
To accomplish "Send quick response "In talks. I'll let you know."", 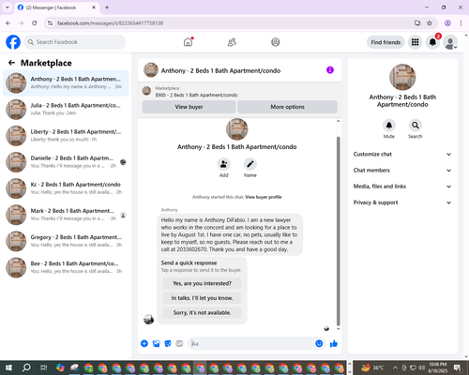I will pyautogui.click(x=202, y=298).
